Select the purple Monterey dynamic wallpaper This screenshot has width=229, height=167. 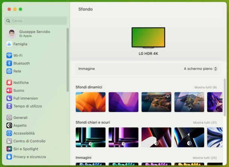[124, 102]
